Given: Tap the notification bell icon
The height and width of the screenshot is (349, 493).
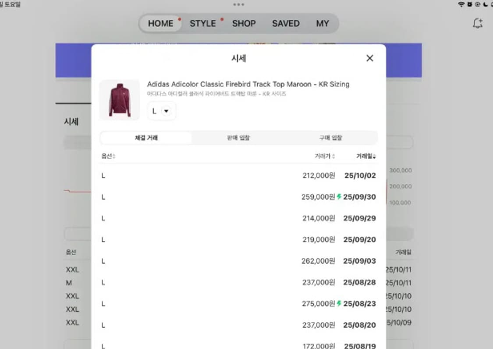Looking at the screenshot, I should point(478,24).
